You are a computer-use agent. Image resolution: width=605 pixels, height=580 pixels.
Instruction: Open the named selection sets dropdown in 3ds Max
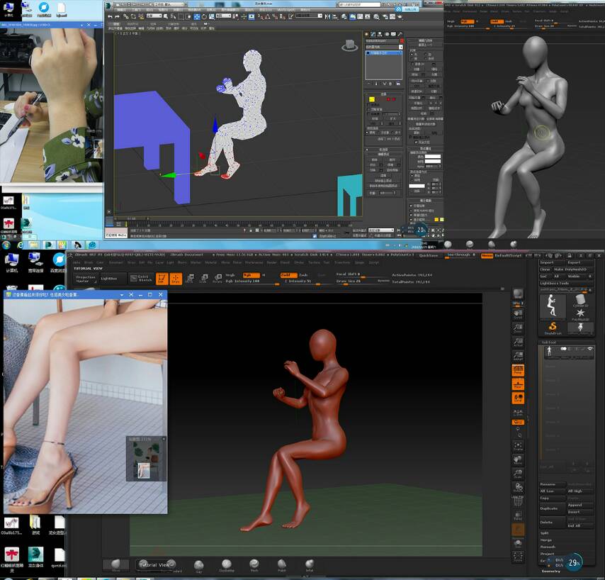(x=309, y=16)
